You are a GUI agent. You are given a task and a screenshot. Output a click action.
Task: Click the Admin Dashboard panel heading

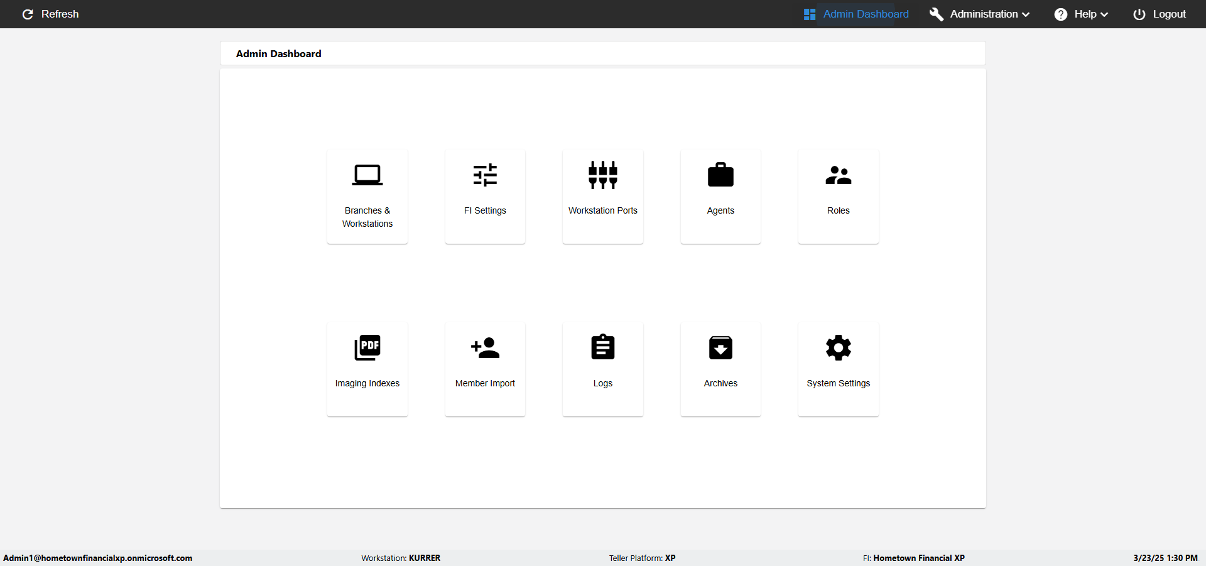click(x=278, y=54)
